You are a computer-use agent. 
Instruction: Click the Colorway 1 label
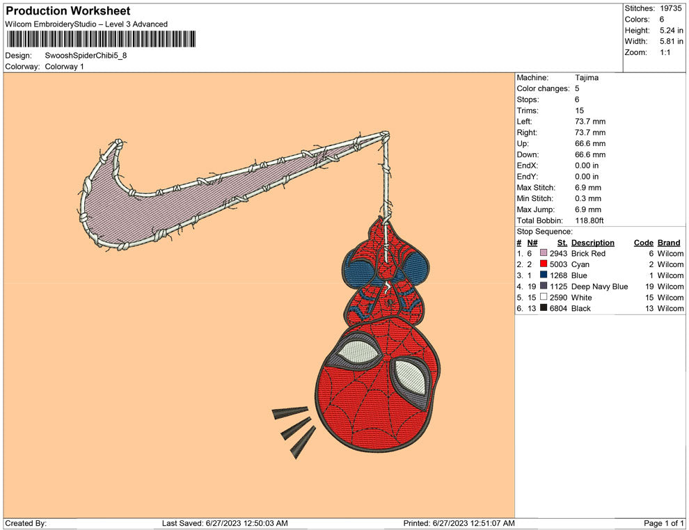coord(65,67)
